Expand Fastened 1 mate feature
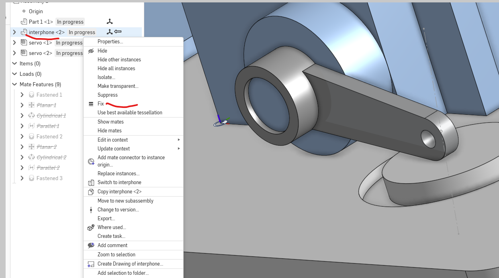 point(22,95)
